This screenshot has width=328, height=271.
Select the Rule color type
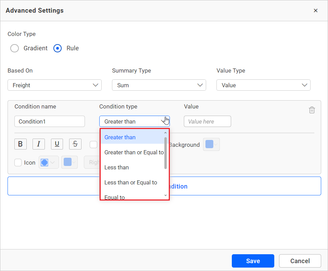tap(58, 48)
